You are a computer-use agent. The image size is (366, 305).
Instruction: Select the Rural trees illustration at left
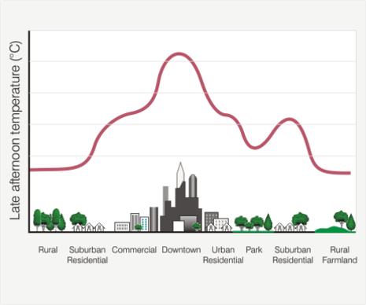[x=50, y=220]
